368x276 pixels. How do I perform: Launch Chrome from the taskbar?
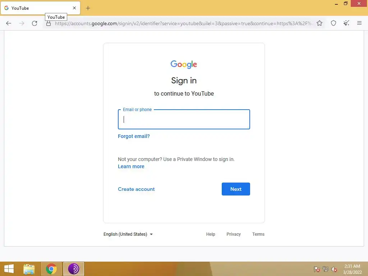tap(51, 269)
